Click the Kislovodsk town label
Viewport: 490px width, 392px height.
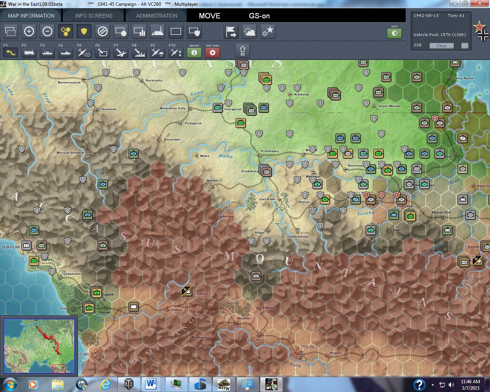(172, 139)
